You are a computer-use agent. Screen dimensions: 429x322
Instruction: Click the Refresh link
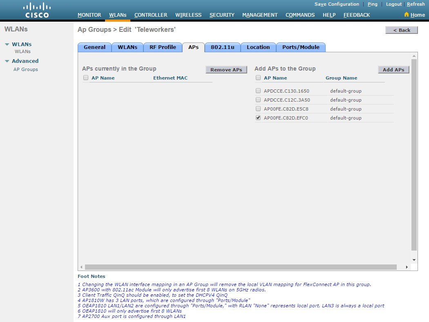(x=416, y=4)
